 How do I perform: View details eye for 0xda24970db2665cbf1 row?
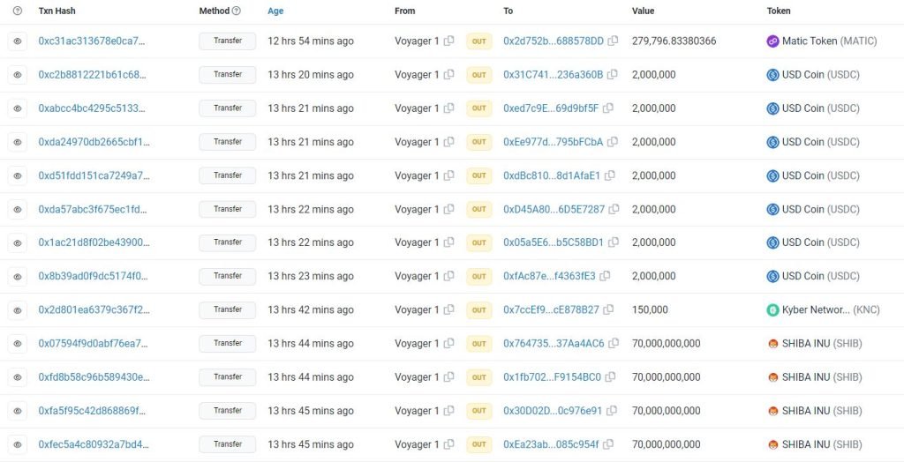[18, 142]
